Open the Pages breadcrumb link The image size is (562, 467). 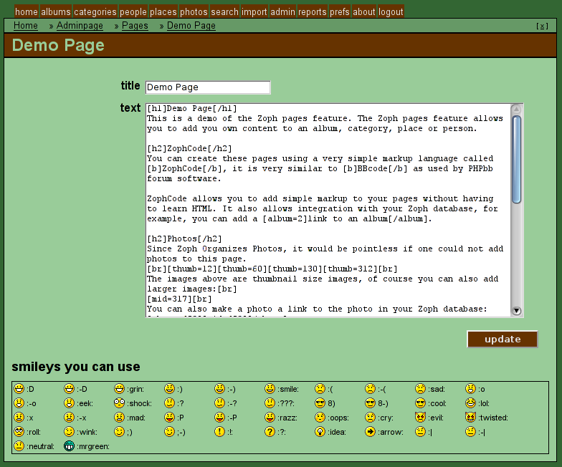click(x=135, y=26)
